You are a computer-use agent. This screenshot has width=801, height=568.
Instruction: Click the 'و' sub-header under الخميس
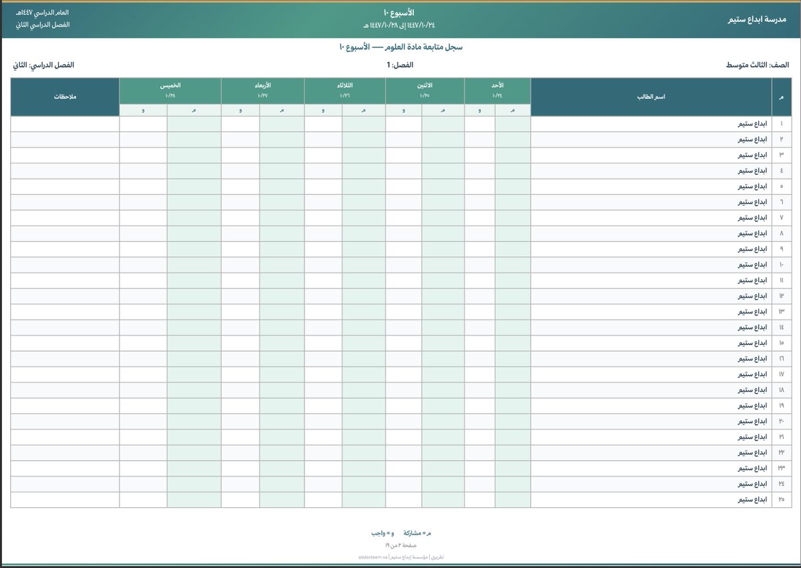(143, 110)
